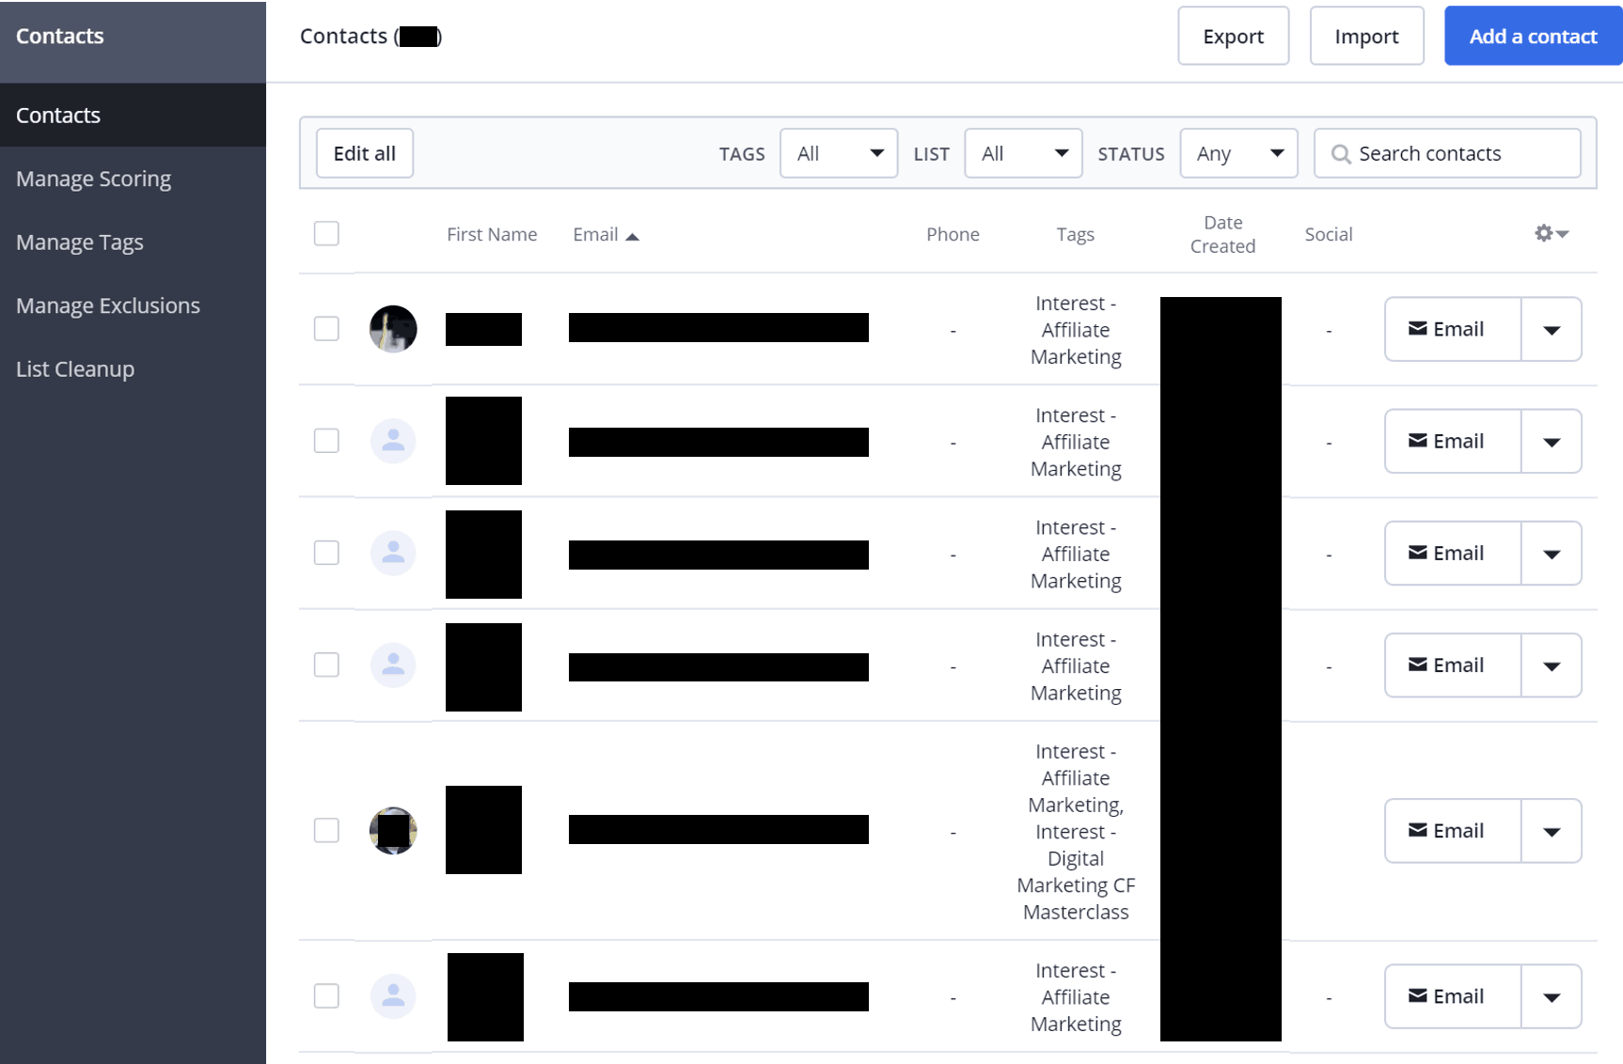1623x1064 pixels.
Task: Click the third row's placeholder avatar icon
Action: 393,553
